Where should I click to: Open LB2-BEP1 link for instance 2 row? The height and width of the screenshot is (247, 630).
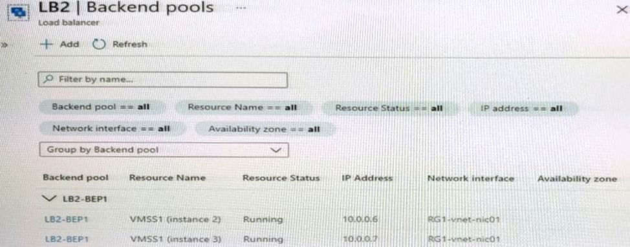point(66,219)
